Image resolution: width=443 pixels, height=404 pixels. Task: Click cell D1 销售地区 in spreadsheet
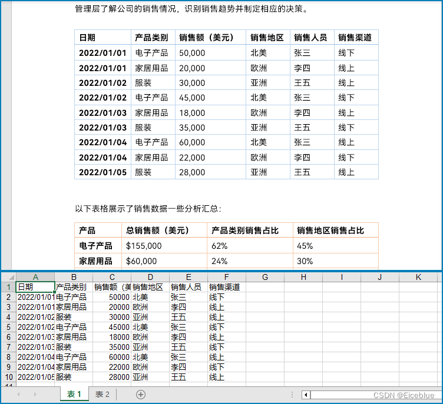[x=150, y=287]
